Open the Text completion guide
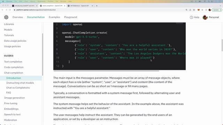The height and width of the screenshot is (125, 223). 13,62
